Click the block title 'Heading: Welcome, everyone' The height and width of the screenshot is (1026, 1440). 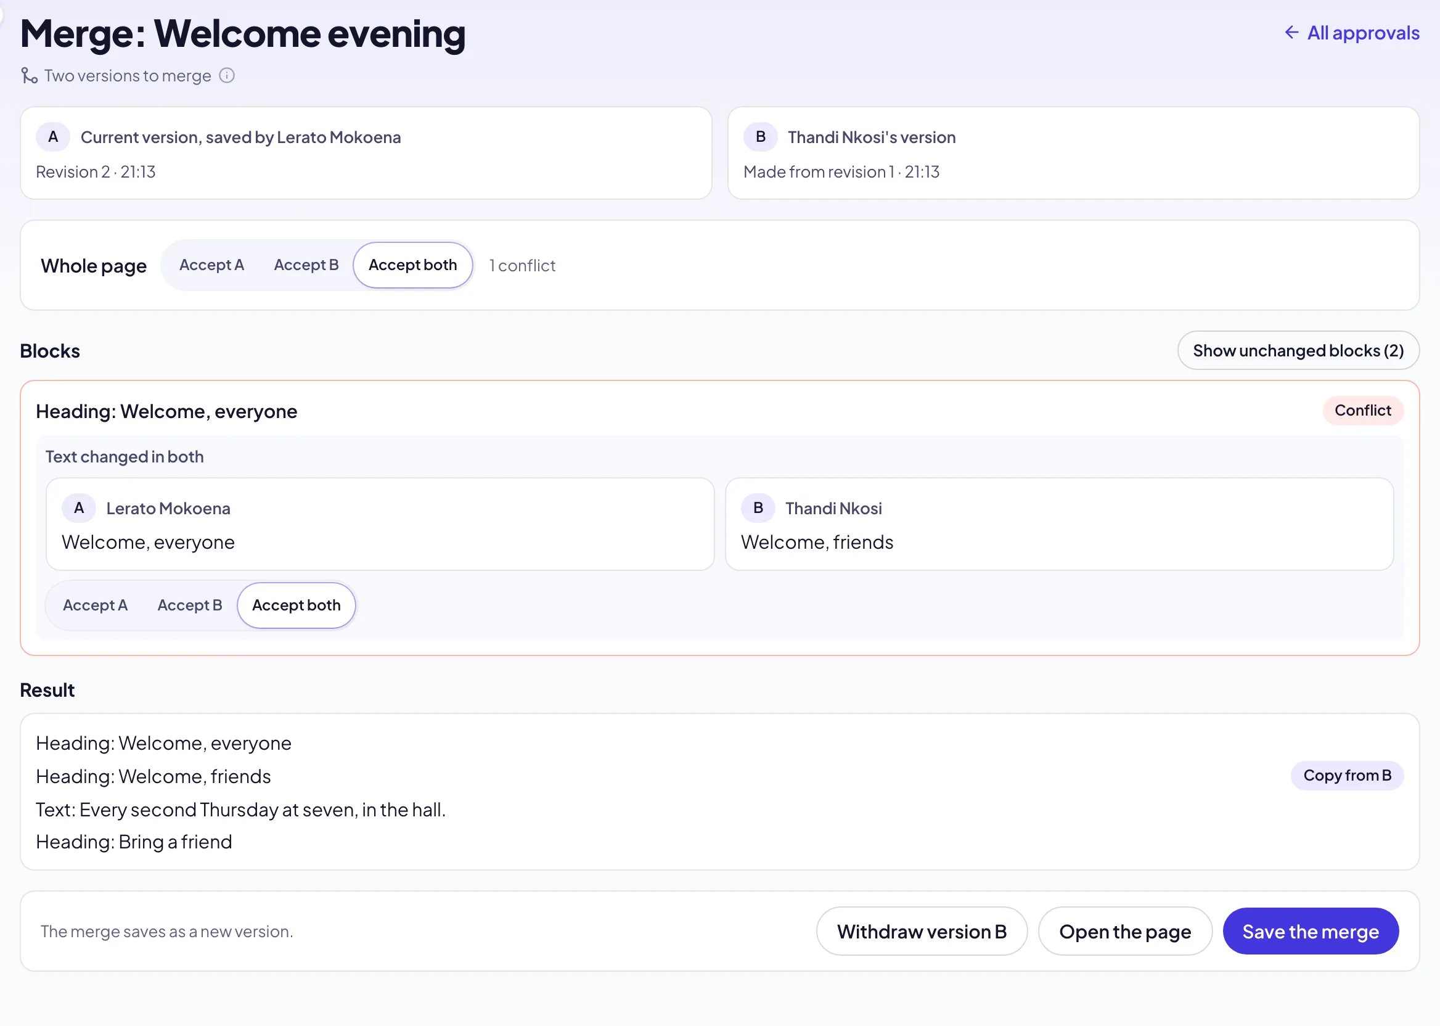pyautogui.click(x=166, y=412)
